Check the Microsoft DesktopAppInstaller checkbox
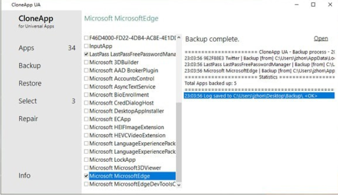 point(86,111)
